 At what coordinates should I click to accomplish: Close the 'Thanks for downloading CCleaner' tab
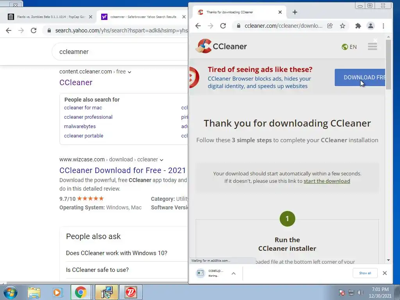pyautogui.click(x=280, y=12)
